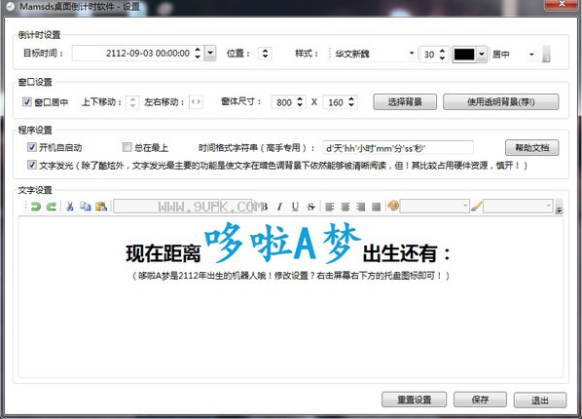Click the 哆啦A梦 blue heading text in editor
This screenshot has width=582, height=419.
[282, 243]
